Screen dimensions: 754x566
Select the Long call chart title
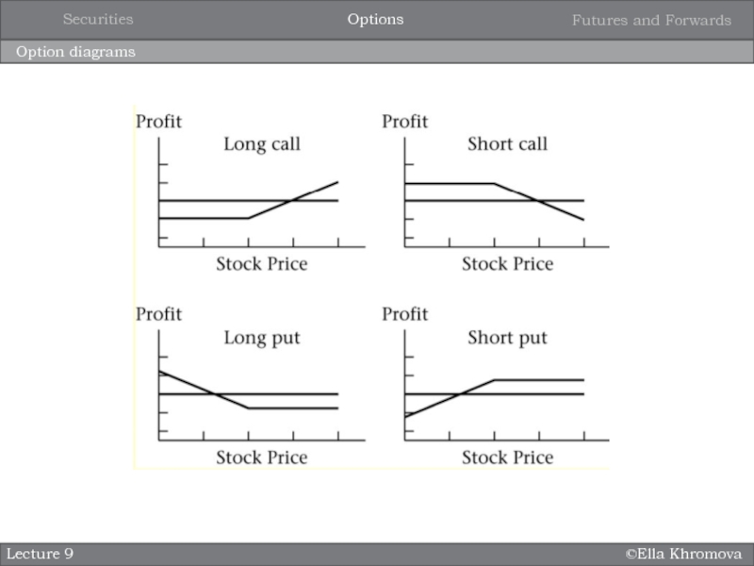(x=262, y=144)
